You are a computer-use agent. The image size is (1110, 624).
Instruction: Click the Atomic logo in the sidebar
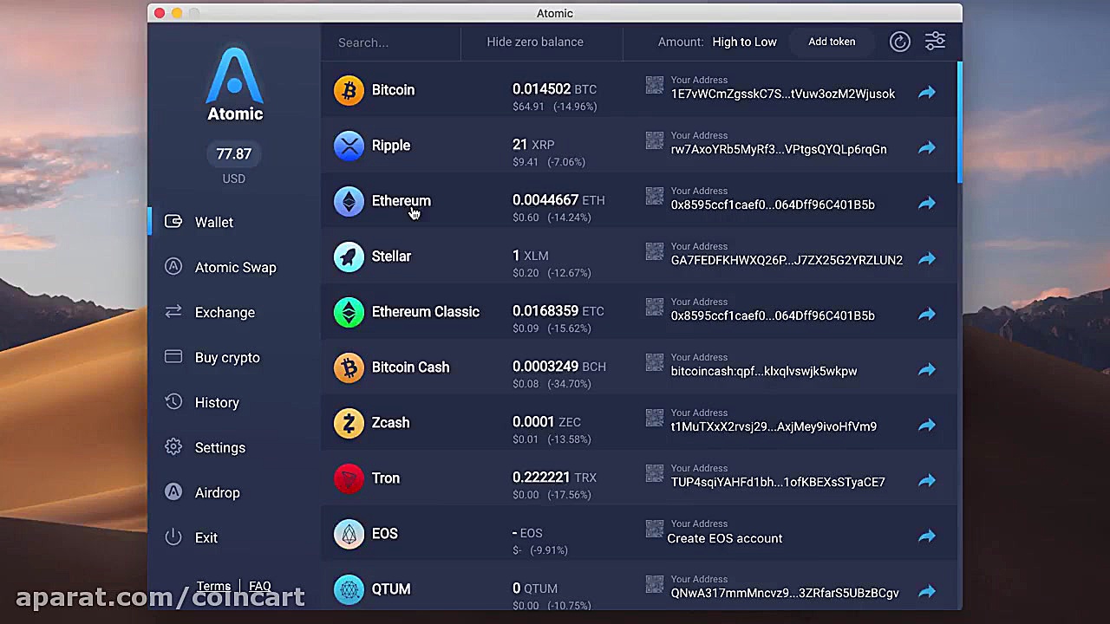pos(235,84)
